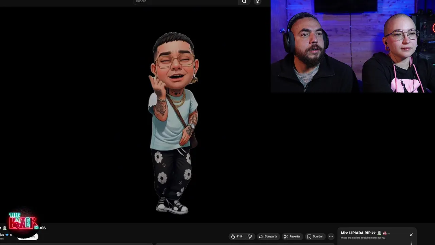Viewport: 435px width, 245px height.
Task: Open the Compartir share dialog
Action: [268, 236]
